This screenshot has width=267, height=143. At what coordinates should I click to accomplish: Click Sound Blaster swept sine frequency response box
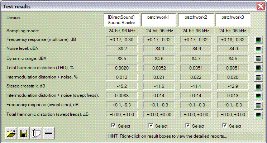[x=121, y=105]
